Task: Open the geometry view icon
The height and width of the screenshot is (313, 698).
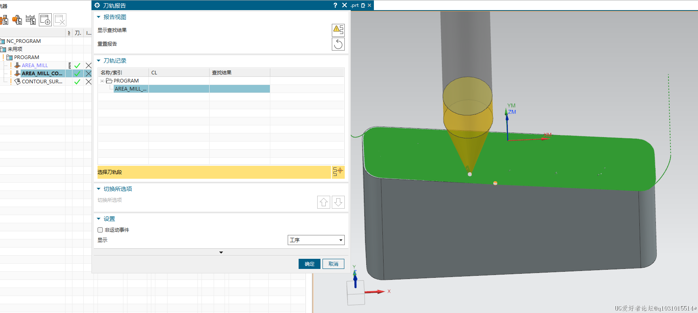Action: 17,19
